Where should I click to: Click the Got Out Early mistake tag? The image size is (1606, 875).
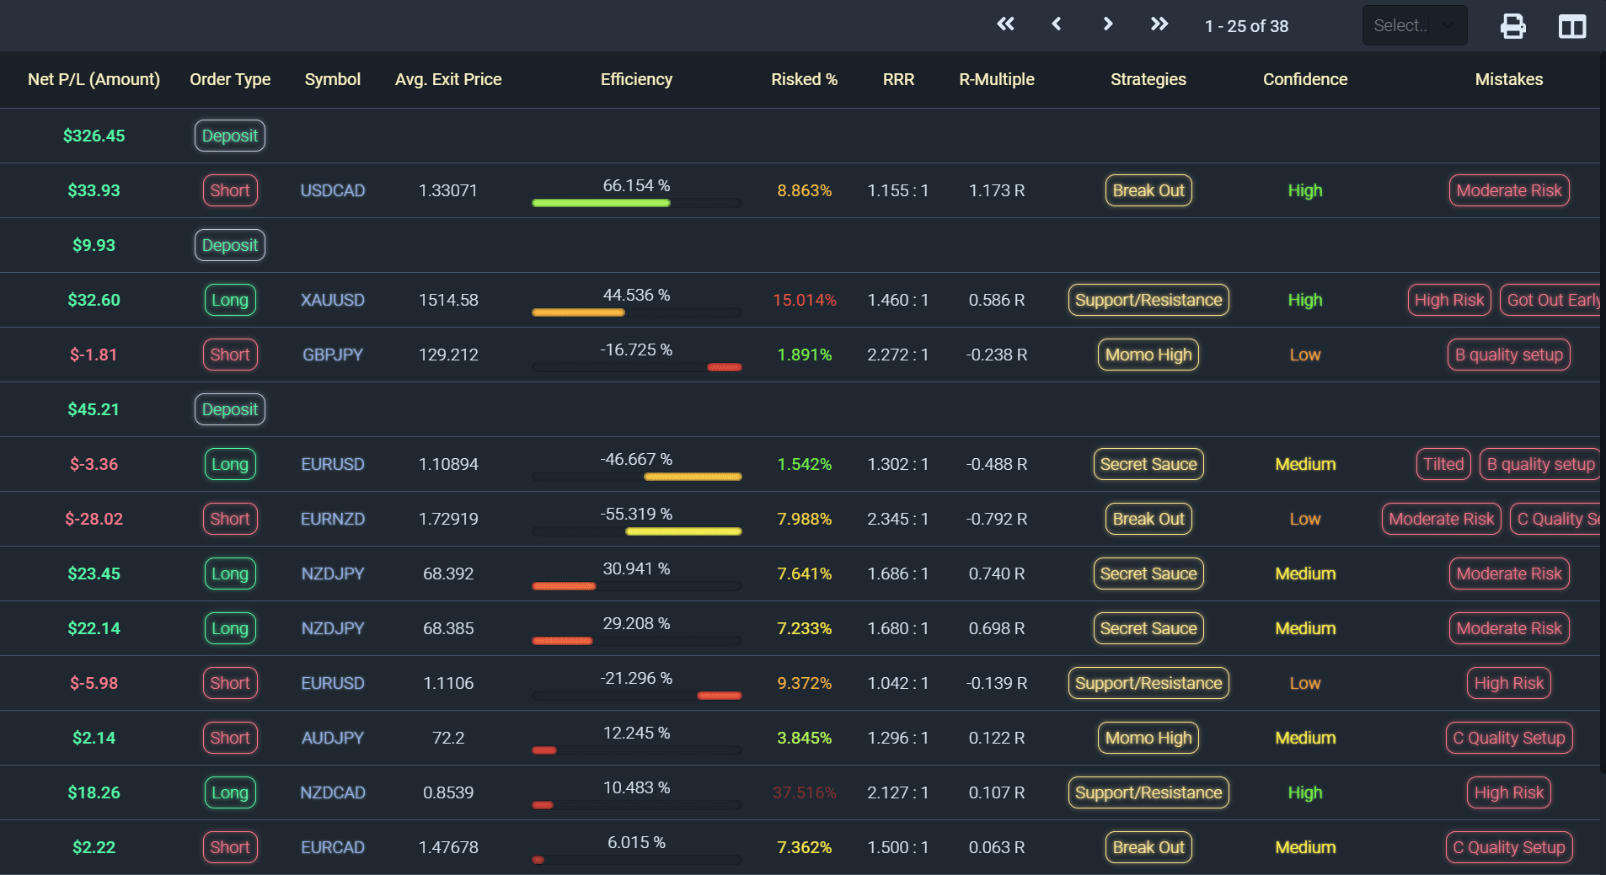[x=1551, y=300]
